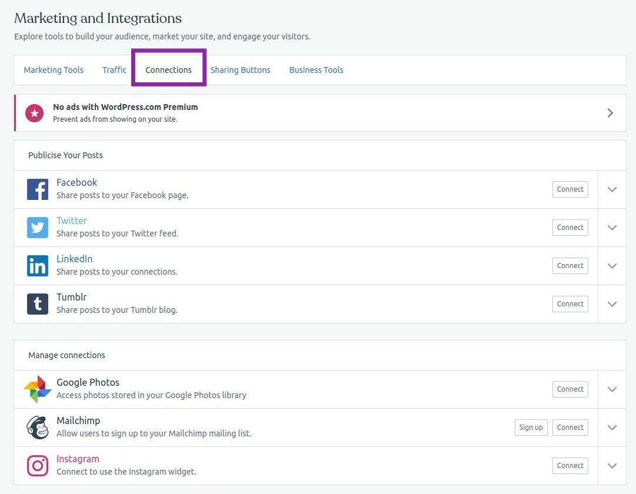Click the 'Explore tools to build your audience' subtitle
Viewport: 636px width, 494px height.
tap(162, 36)
